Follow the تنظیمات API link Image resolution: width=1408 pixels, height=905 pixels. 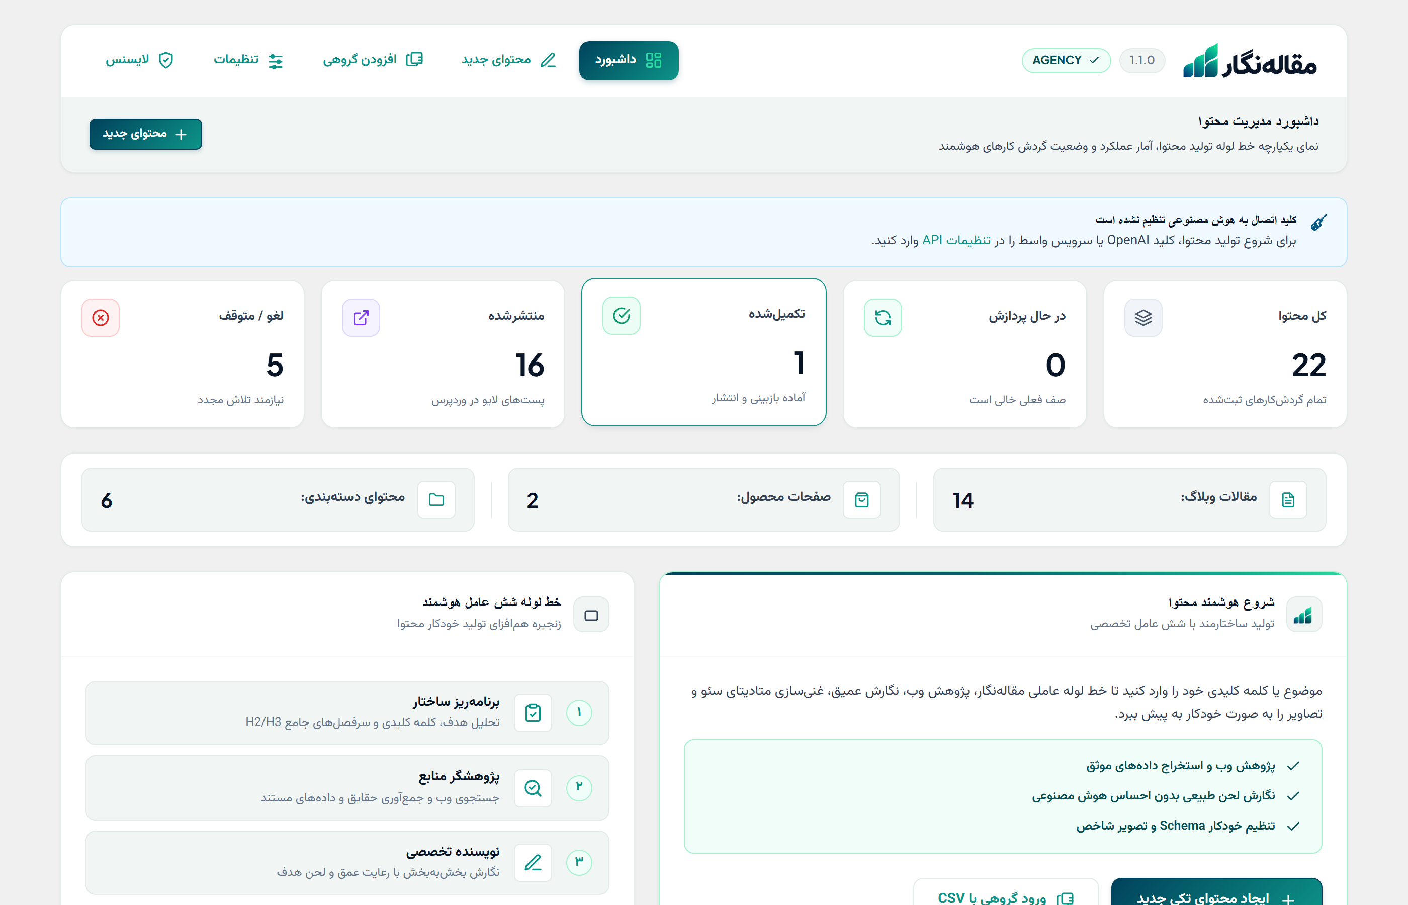click(956, 240)
